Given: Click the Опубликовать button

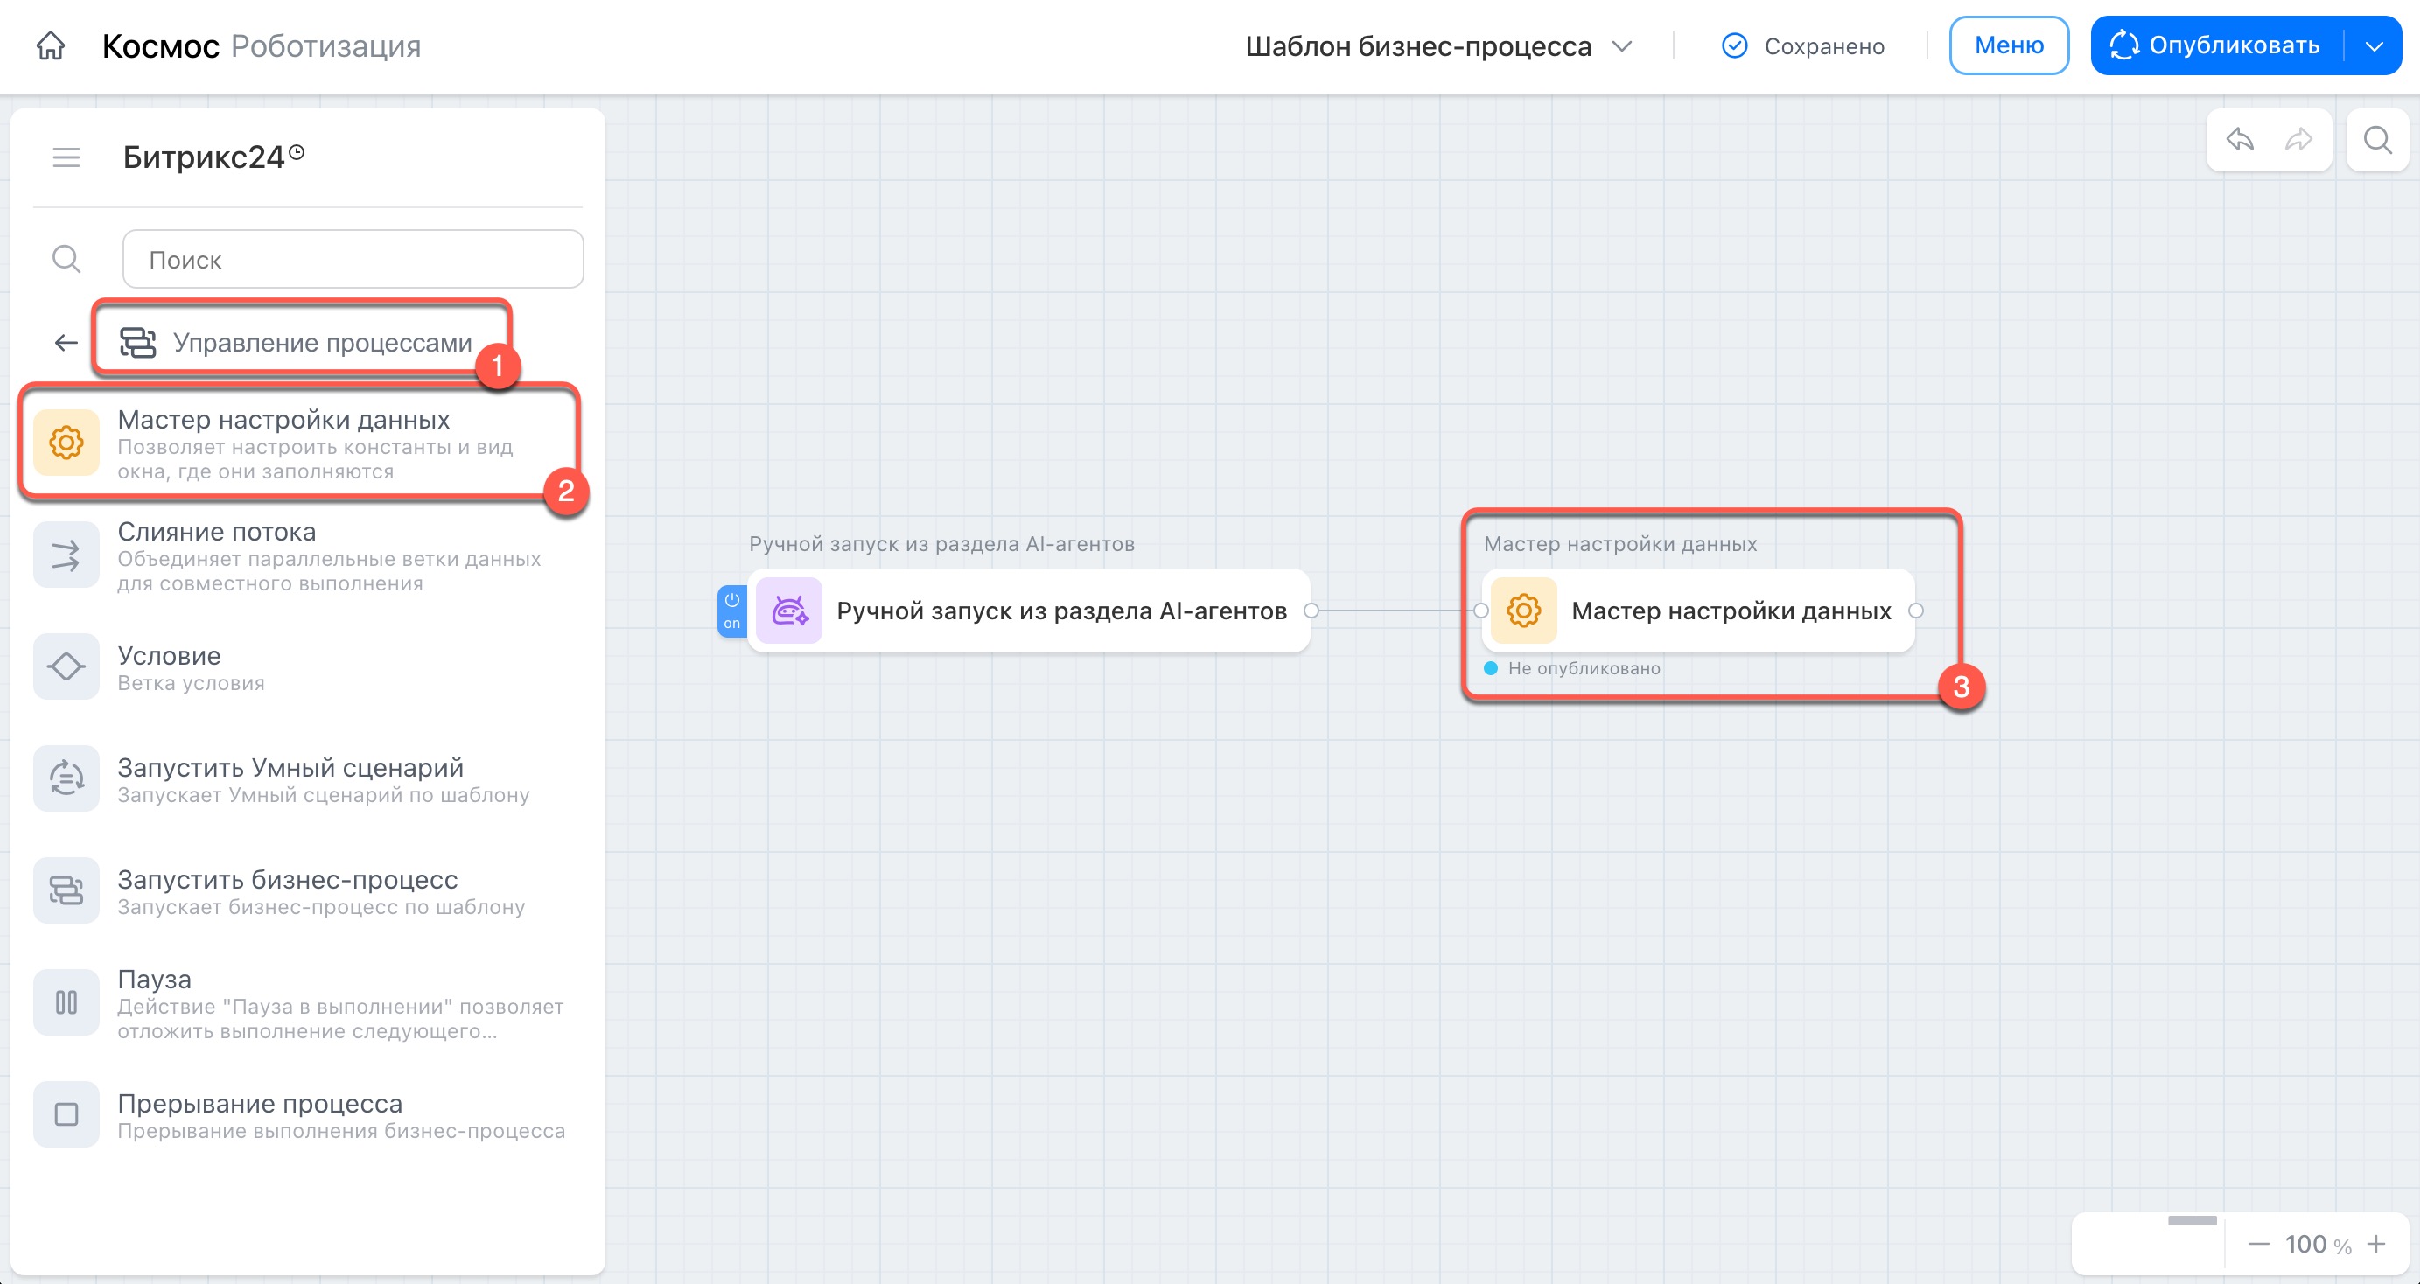Looking at the screenshot, I should pyautogui.click(x=2217, y=46).
